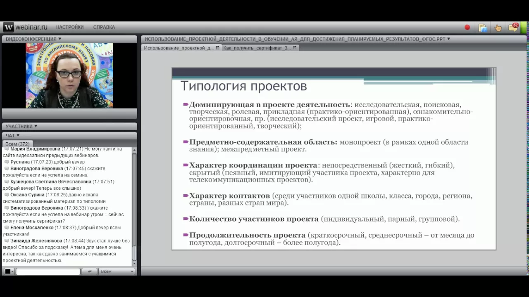Click speech bubble icon beside Елена Москаленко
This screenshot has width=529, height=297.
pyautogui.click(x=7, y=227)
